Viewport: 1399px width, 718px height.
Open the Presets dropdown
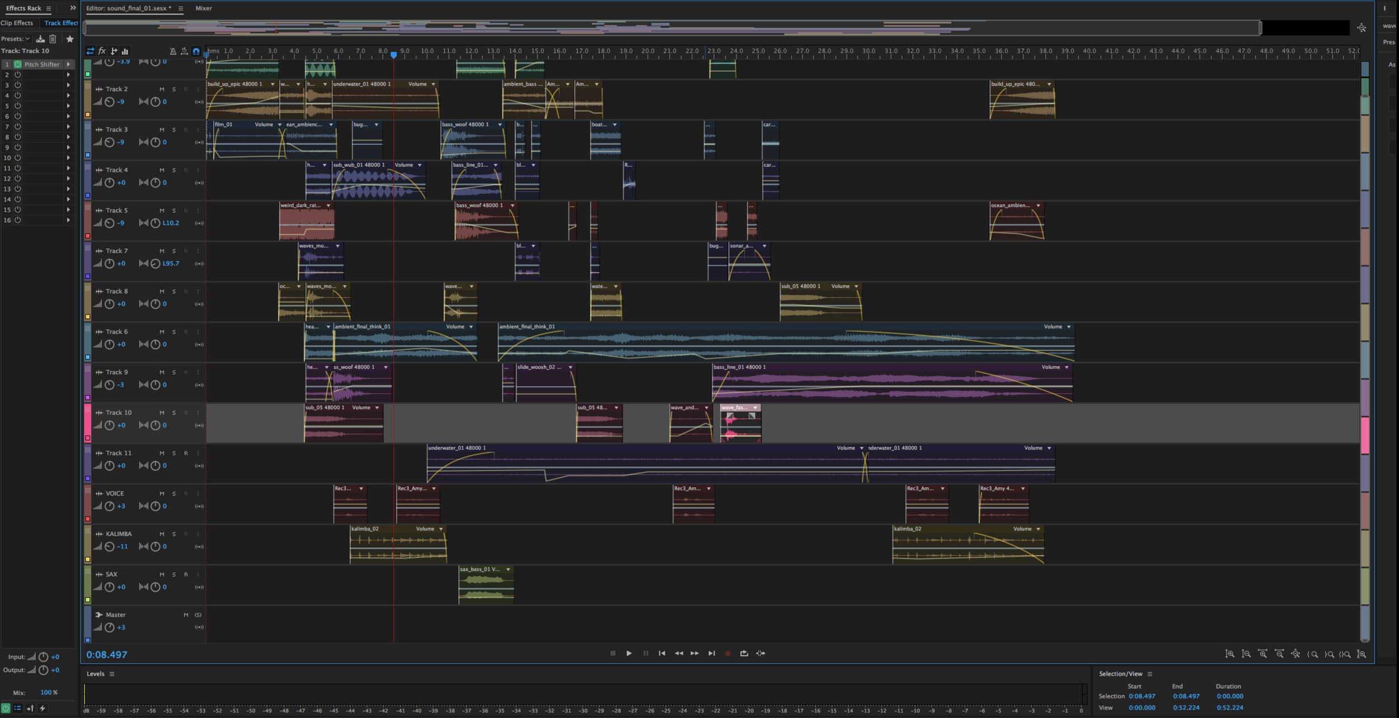coord(27,39)
